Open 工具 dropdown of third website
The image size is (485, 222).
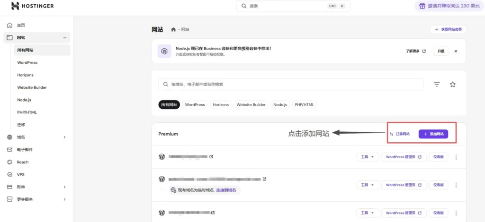click(x=368, y=213)
